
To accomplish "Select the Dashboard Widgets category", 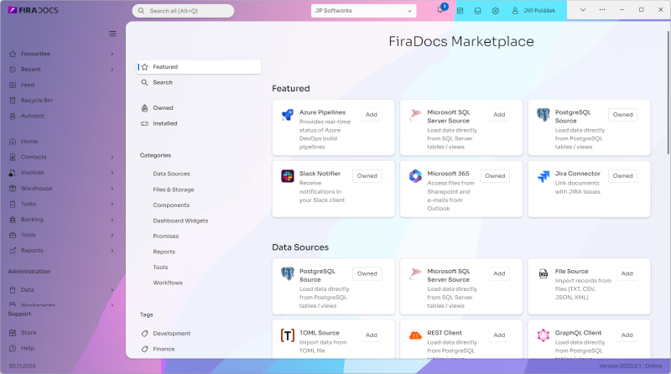I will coord(180,221).
